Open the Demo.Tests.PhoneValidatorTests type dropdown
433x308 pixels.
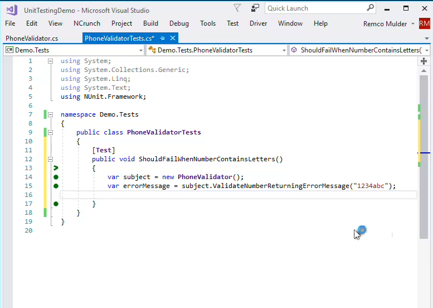click(284, 50)
